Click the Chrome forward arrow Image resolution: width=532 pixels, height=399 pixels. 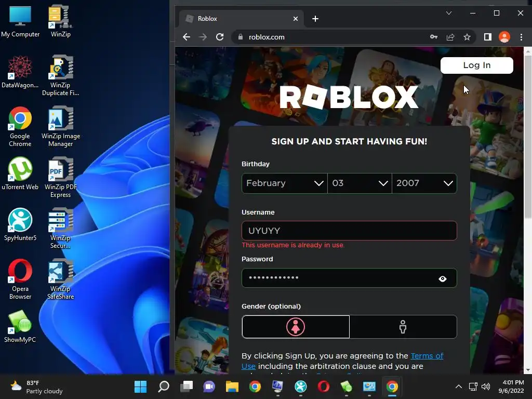(203, 37)
